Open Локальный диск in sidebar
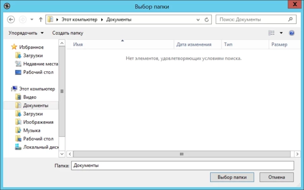The width and height of the screenshot is (304, 190). tap(41, 147)
